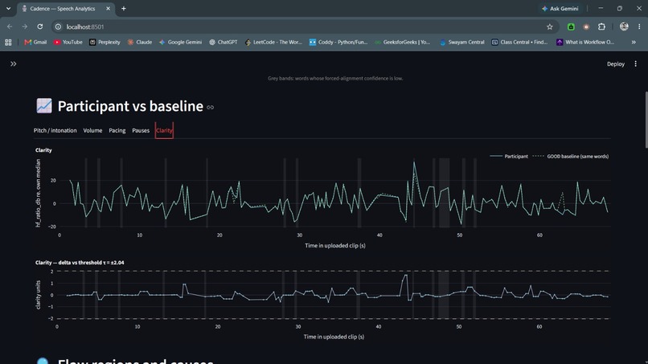The width and height of the screenshot is (648, 364).
Task: Open a new browser tab
Action: pyautogui.click(x=124, y=8)
